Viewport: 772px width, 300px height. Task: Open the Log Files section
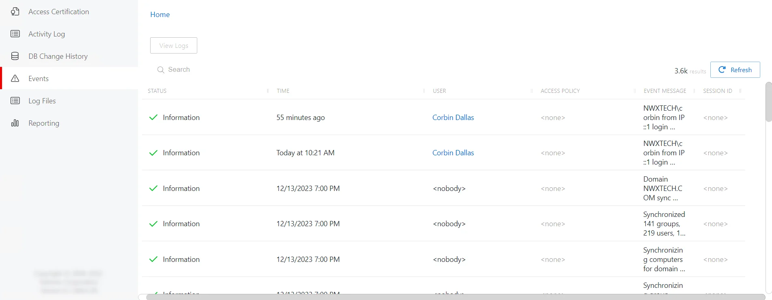69,101
